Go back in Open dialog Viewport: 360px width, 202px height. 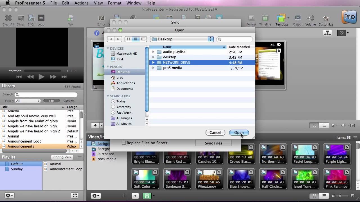coord(111,39)
